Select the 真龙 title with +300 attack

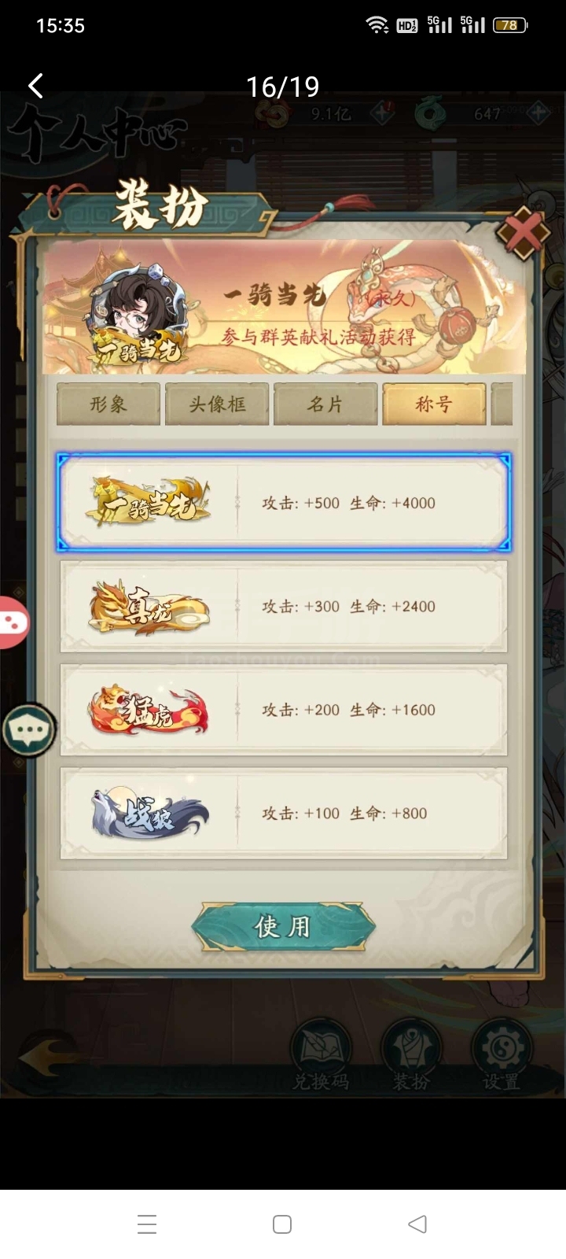(284, 606)
